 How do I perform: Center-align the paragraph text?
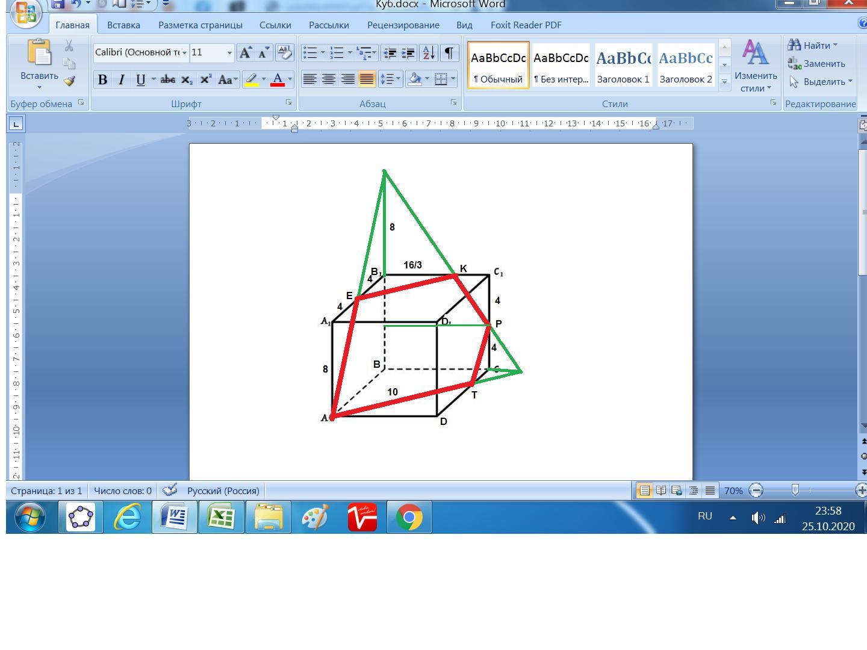point(329,79)
